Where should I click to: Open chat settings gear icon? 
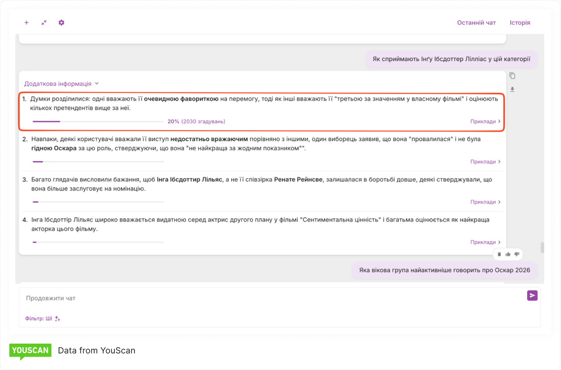(x=61, y=23)
